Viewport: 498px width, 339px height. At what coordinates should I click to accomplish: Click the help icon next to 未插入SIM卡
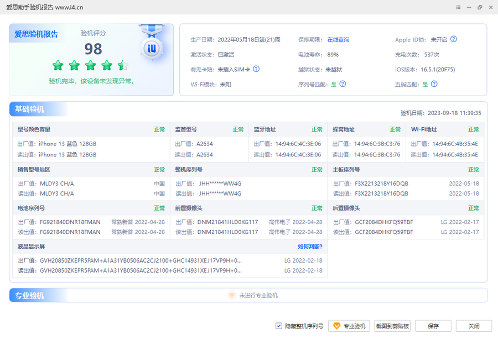pyautogui.click(x=256, y=69)
